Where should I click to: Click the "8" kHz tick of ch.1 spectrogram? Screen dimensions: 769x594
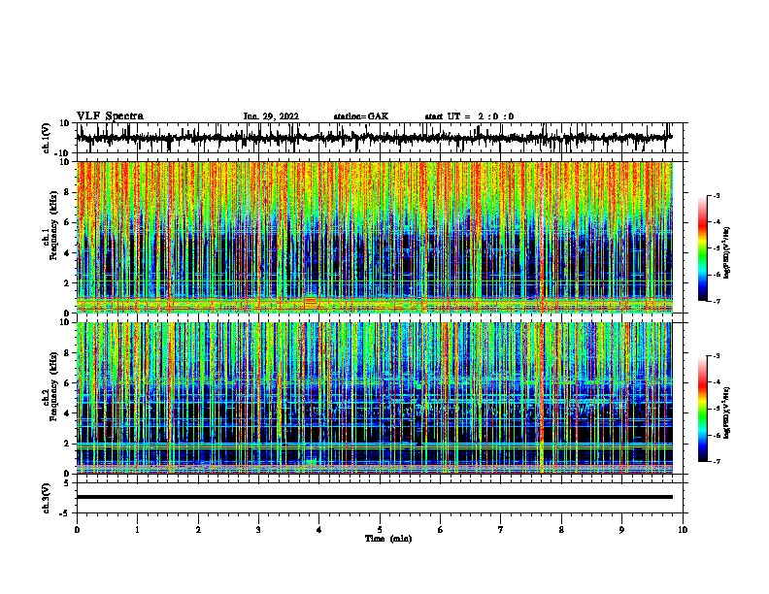click(67, 192)
